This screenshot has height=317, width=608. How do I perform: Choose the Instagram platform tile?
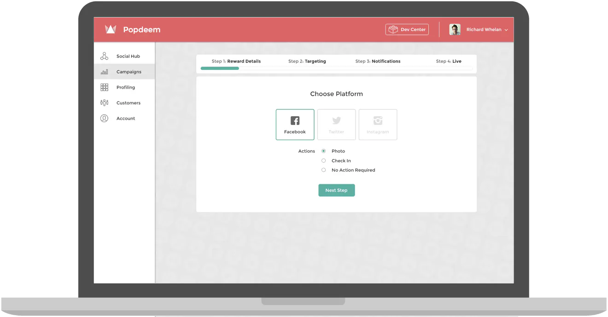point(378,125)
